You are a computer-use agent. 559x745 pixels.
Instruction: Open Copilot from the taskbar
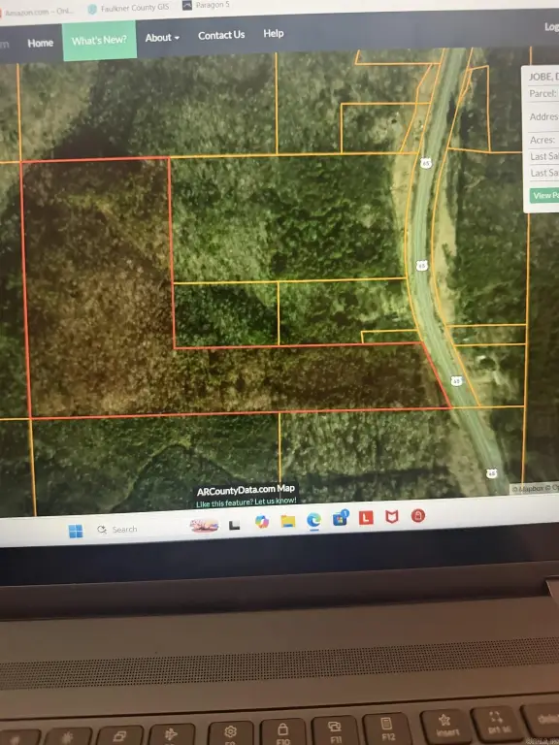262,522
